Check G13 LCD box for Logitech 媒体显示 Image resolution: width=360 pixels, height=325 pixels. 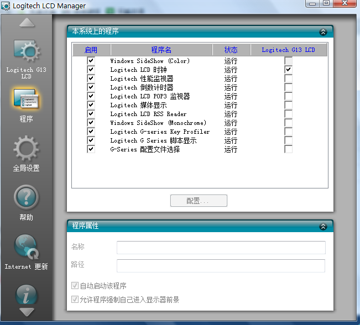288,105
